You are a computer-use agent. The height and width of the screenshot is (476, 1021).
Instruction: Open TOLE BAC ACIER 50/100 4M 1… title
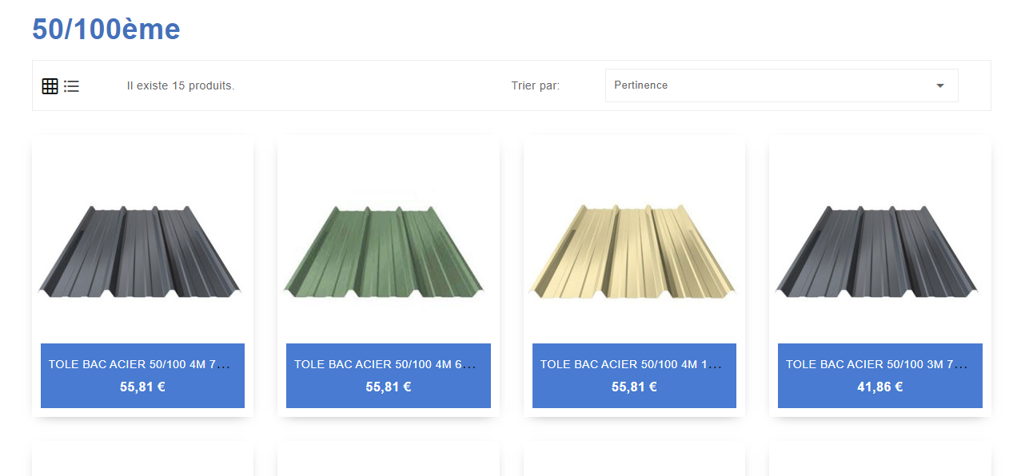tap(631, 364)
